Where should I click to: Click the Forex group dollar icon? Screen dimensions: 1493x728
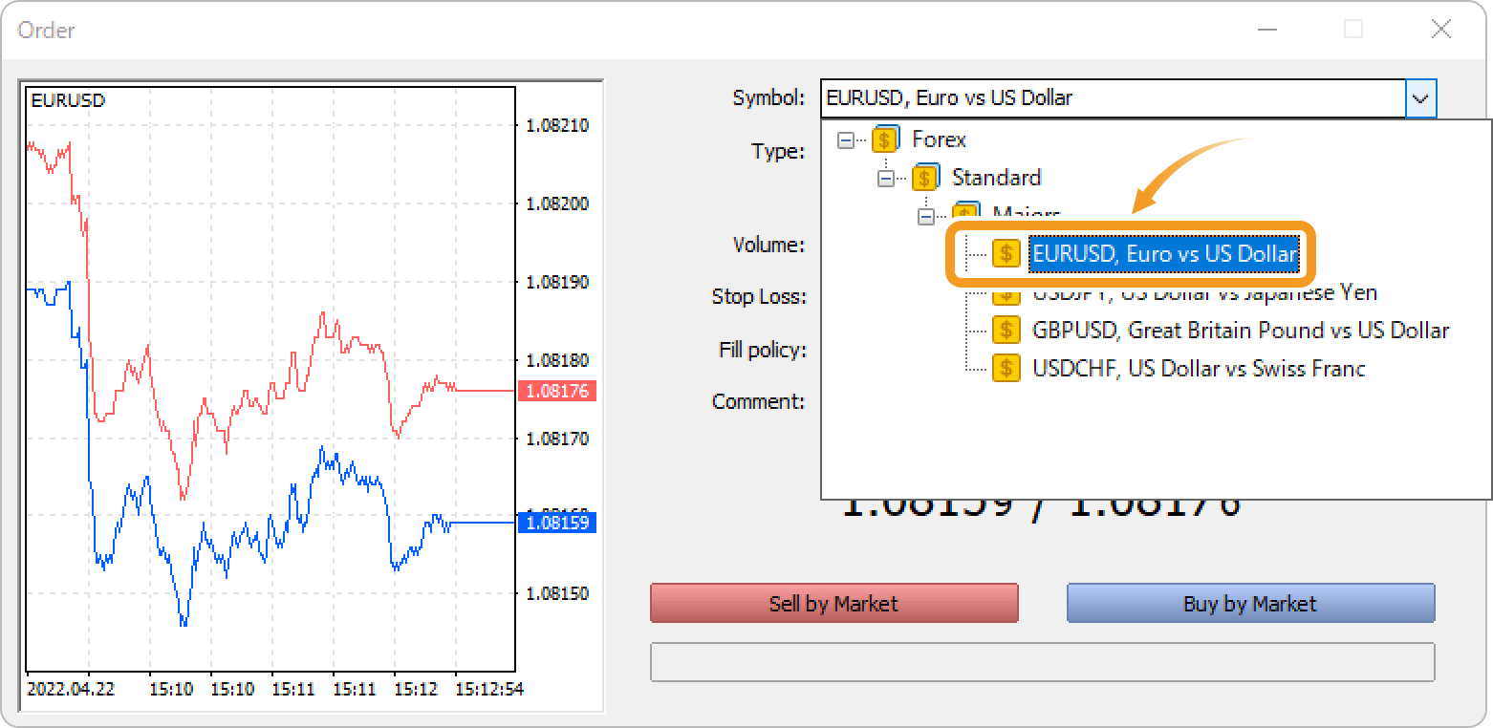pos(886,139)
